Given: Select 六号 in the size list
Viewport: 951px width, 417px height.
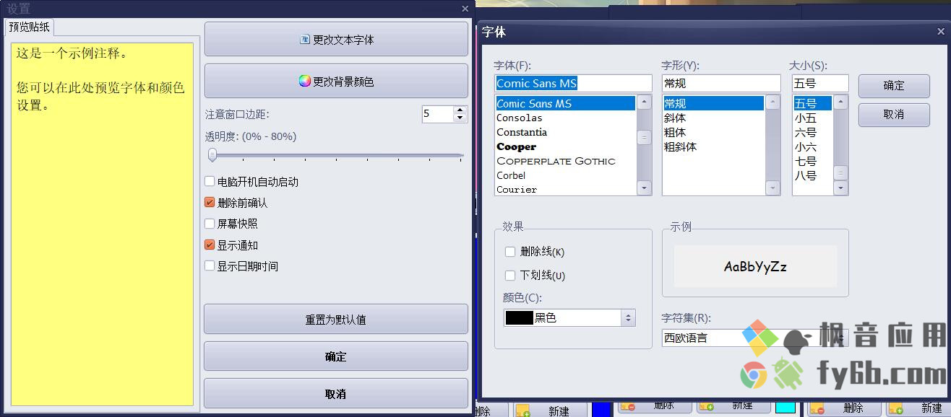Looking at the screenshot, I should click(812, 132).
